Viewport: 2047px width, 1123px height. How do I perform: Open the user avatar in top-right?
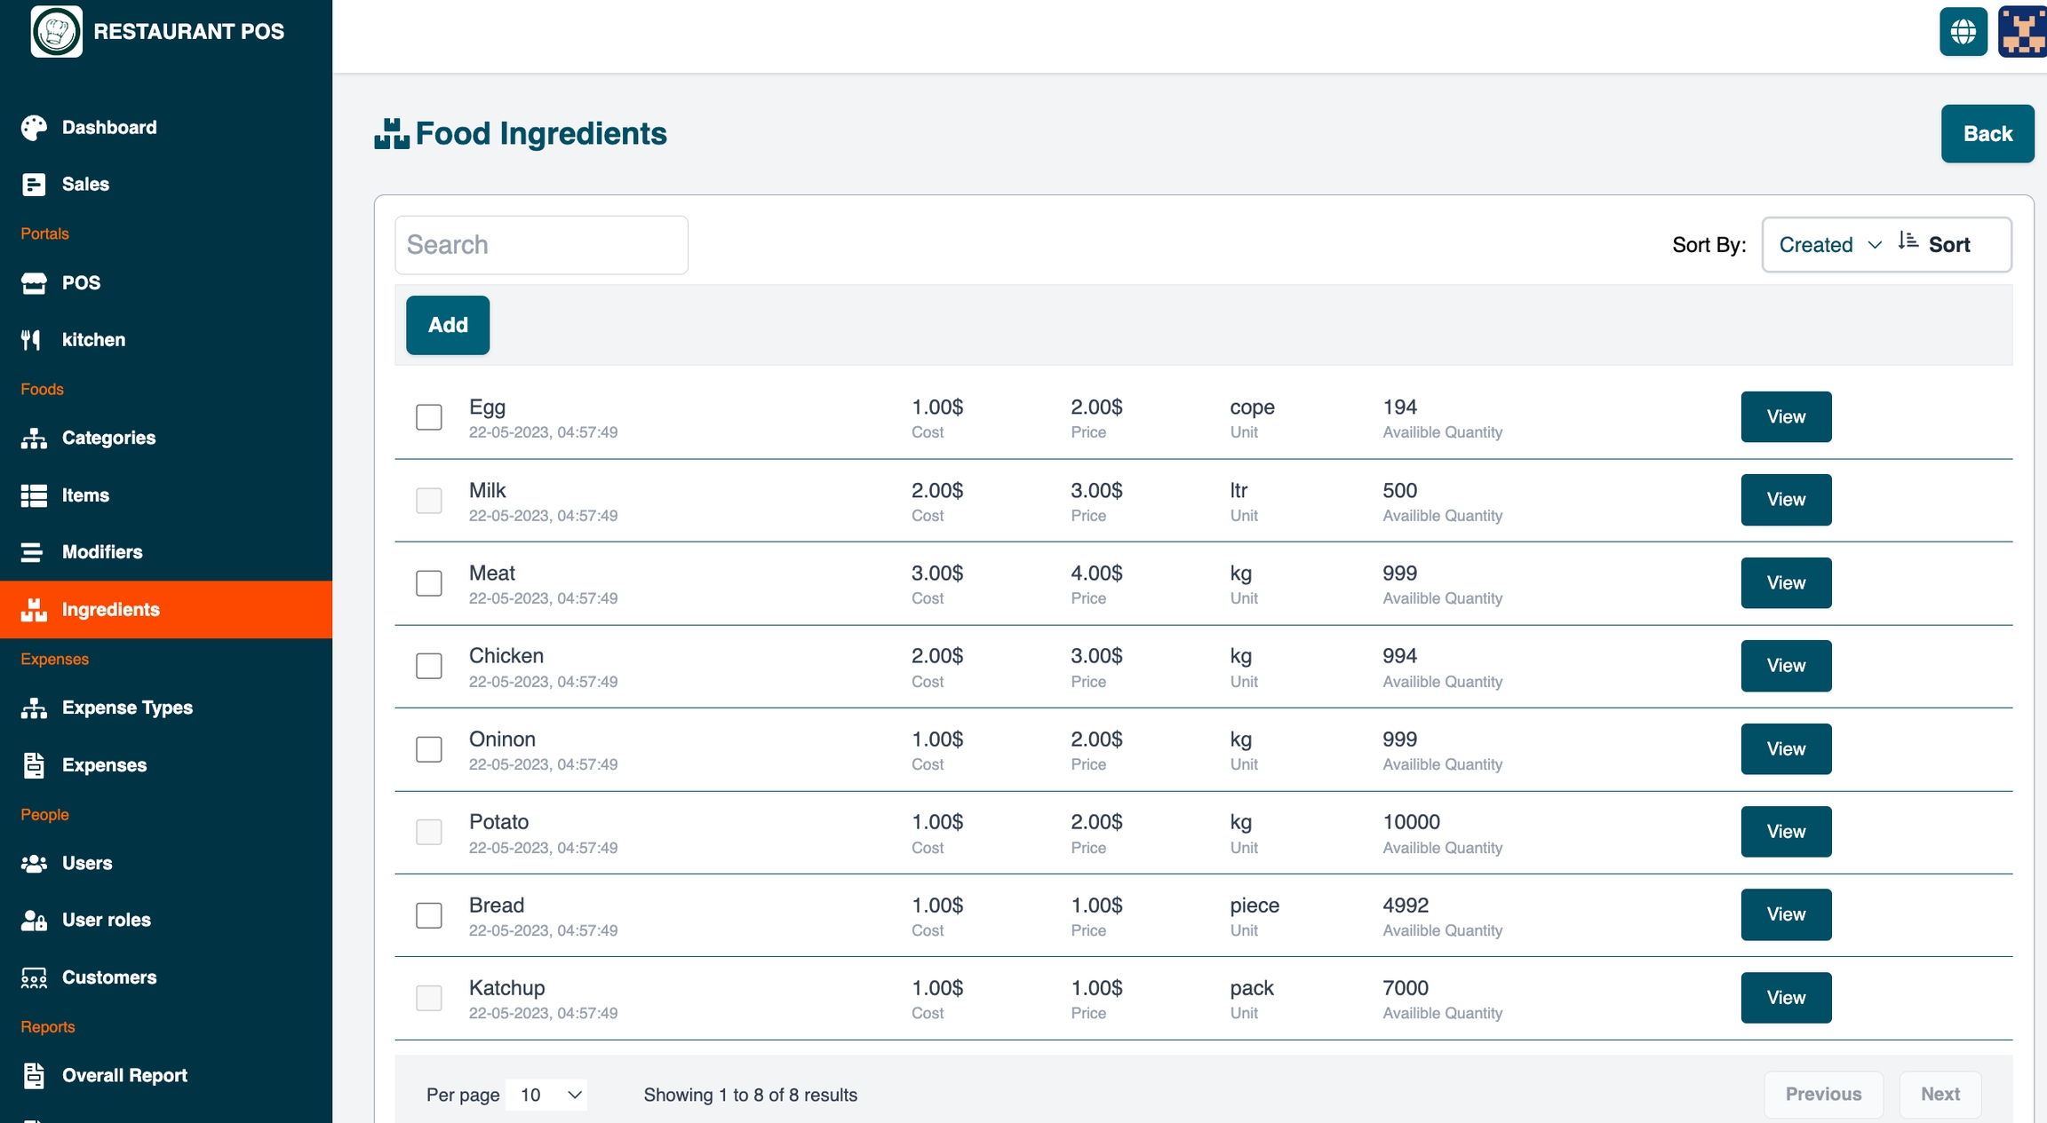(x=2022, y=32)
